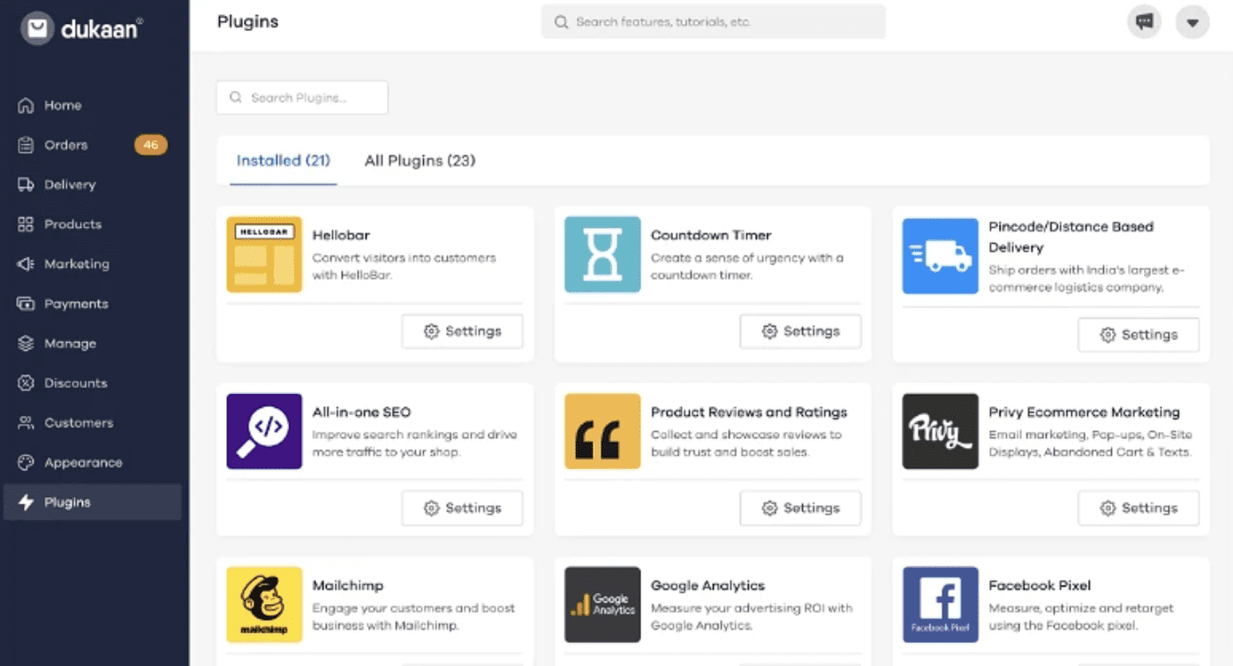Click the Facebook Pixel thumbnail
The width and height of the screenshot is (1233, 666).
coord(940,604)
